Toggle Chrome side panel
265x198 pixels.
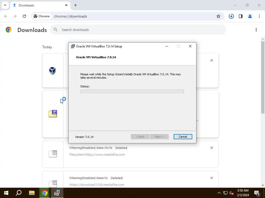(x=241, y=16)
